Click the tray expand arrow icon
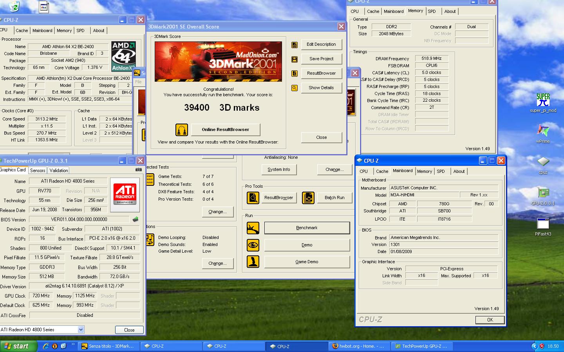The image size is (564, 352). tap(534, 346)
